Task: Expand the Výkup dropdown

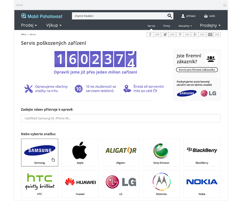Action: (54, 25)
